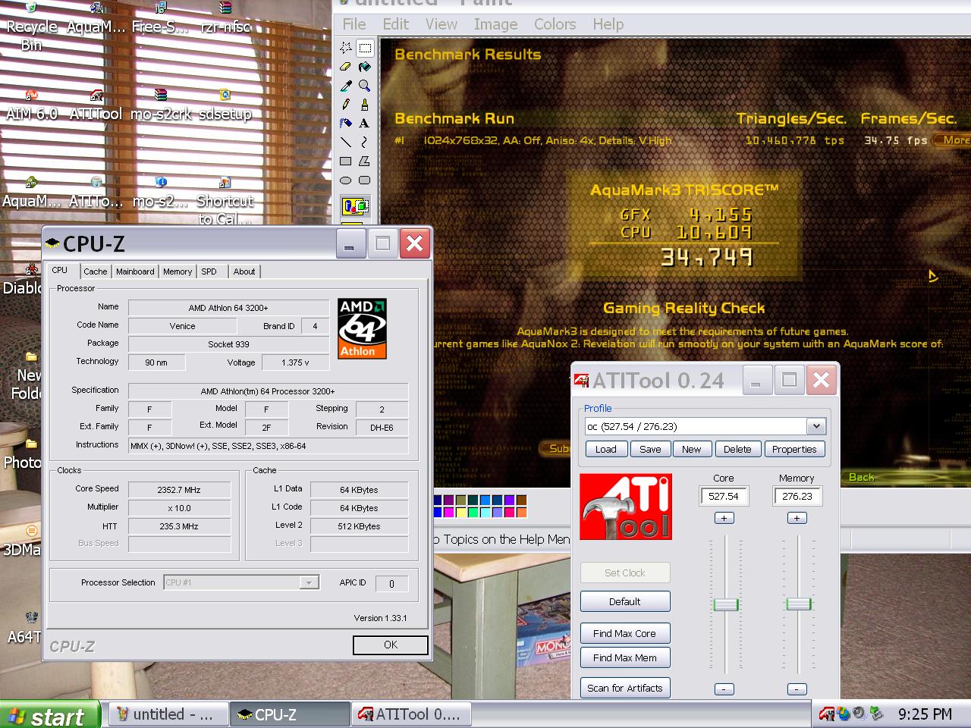Switch to the Cache tab in CPU-Z

click(96, 271)
